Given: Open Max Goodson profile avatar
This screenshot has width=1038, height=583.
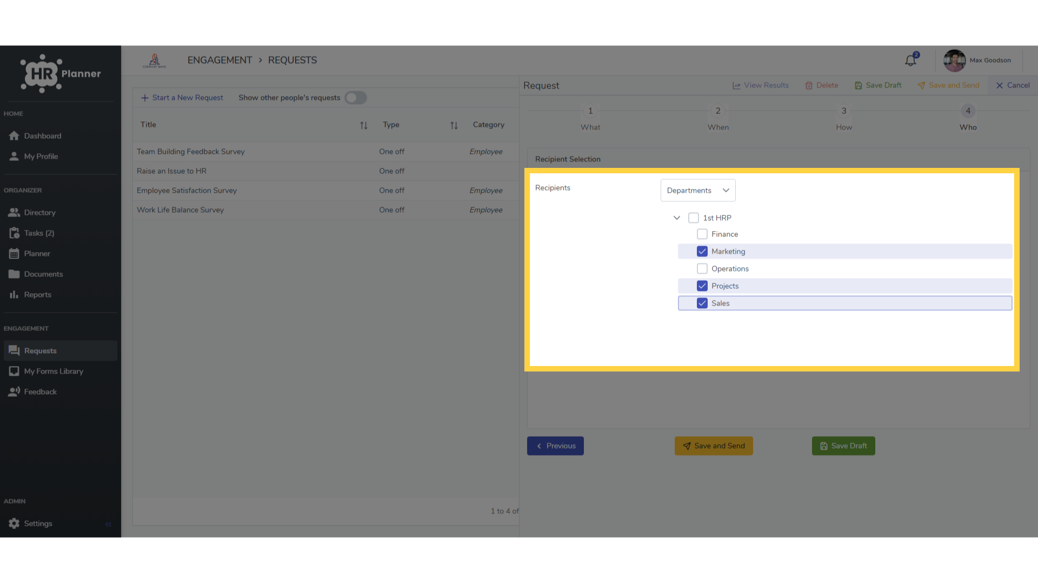Looking at the screenshot, I should 955,60.
